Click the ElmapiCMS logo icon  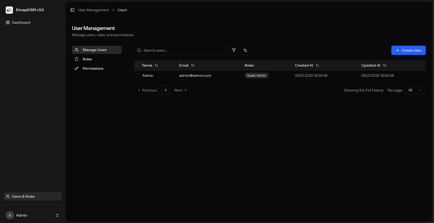tap(9, 10)
